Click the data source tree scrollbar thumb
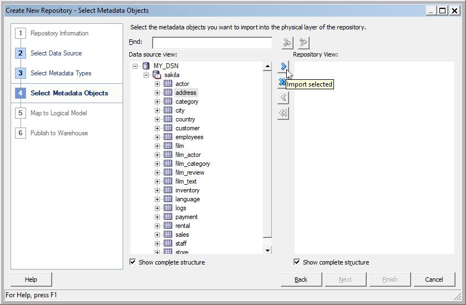Screen dimensions: 466x305 click(267, 154)
